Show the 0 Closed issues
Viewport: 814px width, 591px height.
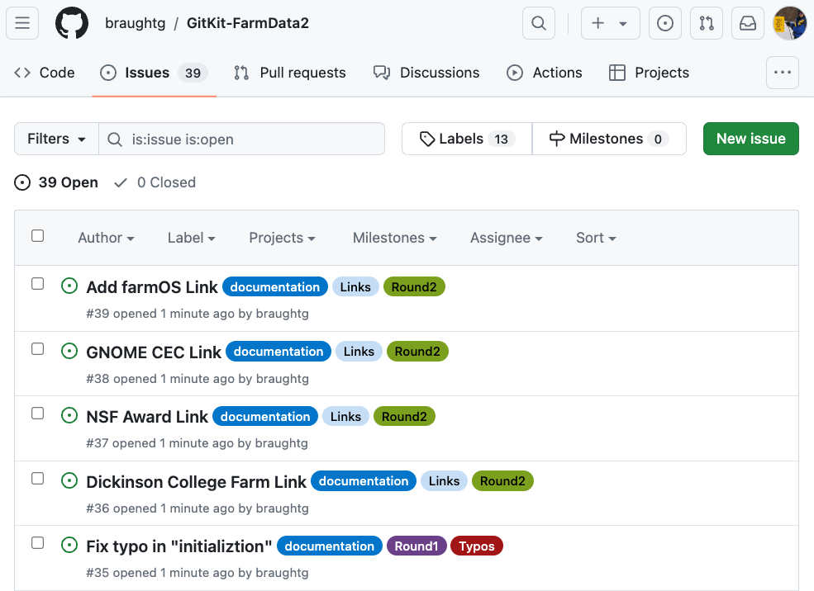coord(155,182)
